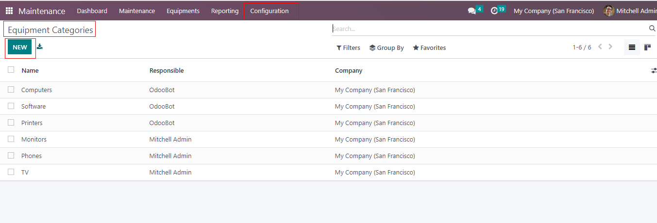Open the Reporting menu
The image size is (657, 223).
225,11
